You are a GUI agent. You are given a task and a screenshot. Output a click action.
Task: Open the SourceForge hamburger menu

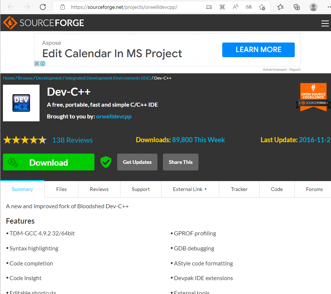(325, 23)
